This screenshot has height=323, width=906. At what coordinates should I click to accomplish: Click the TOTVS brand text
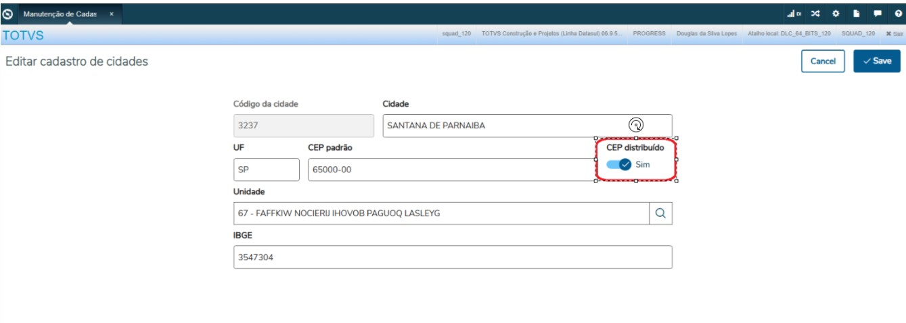[24, 35]
